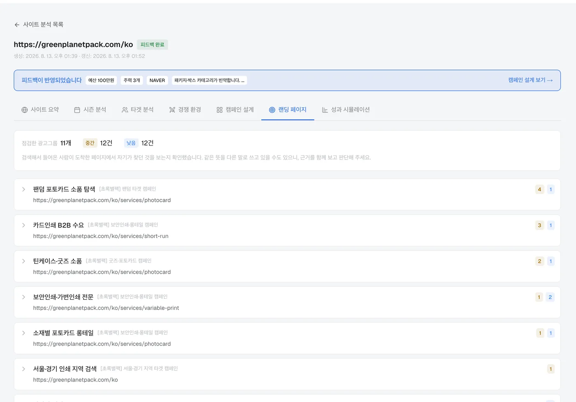Click the blue 2 badge on 보안인쇄·가변인쇄 row
This screenshot has width=576, height=402.
click(550, 297)
